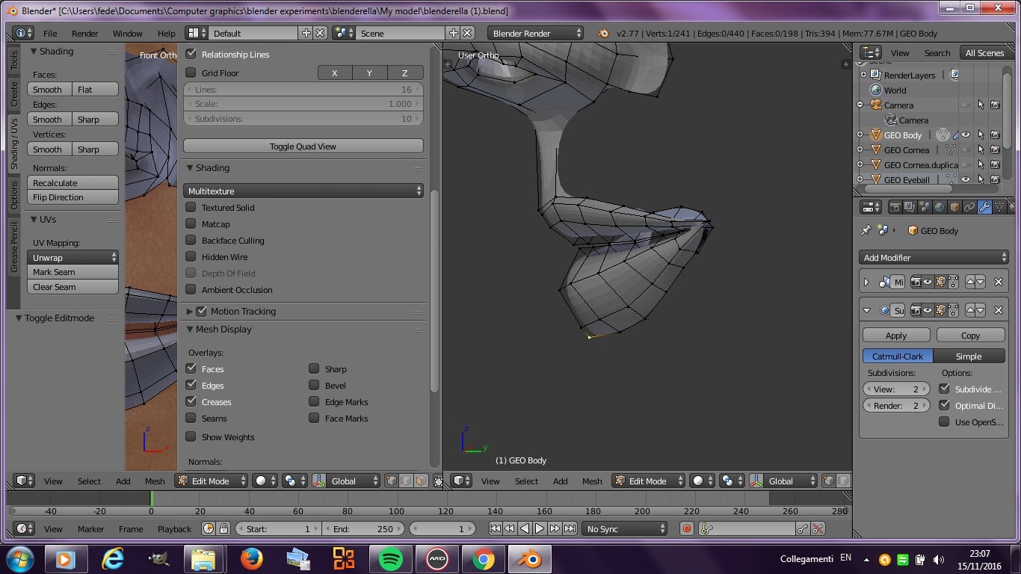This screenshot has height=574, width=1021.
Task: Enable the Seams overlay checkbox
Action: click(191, 418)
